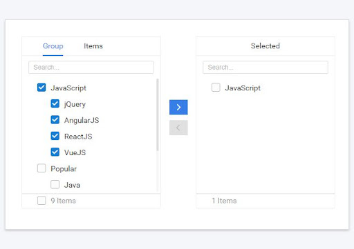Click the Selected panel header
The image size is (354, 249).
tap(265, 46)
